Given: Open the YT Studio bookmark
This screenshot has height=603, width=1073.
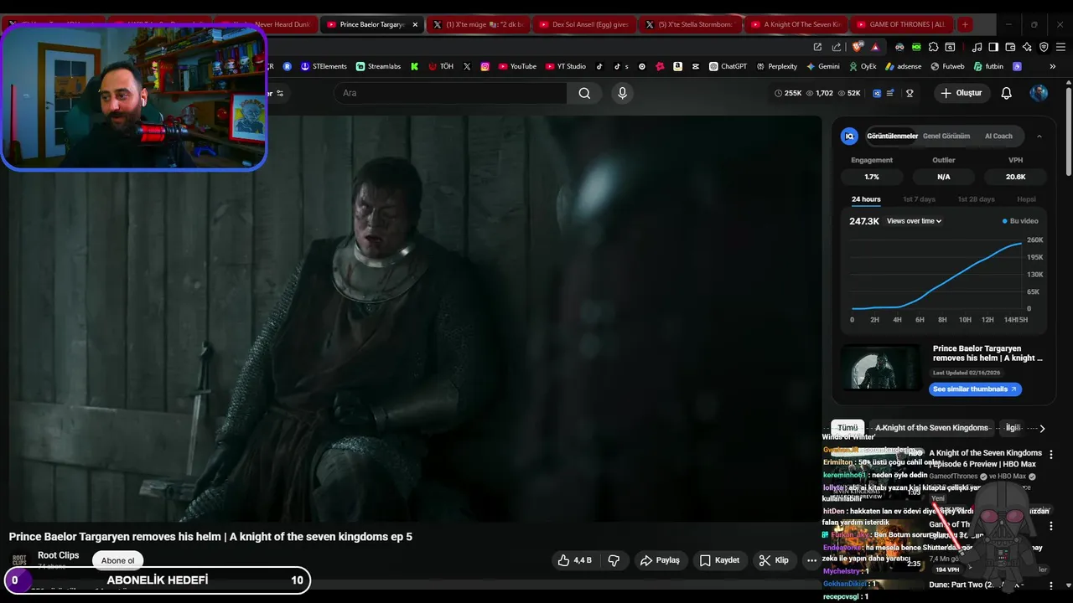Looking at the screenshot, I should (x=566, y=66).
